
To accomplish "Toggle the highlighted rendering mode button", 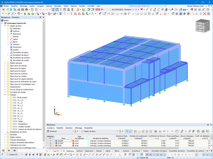I will (x=180, y=14).
